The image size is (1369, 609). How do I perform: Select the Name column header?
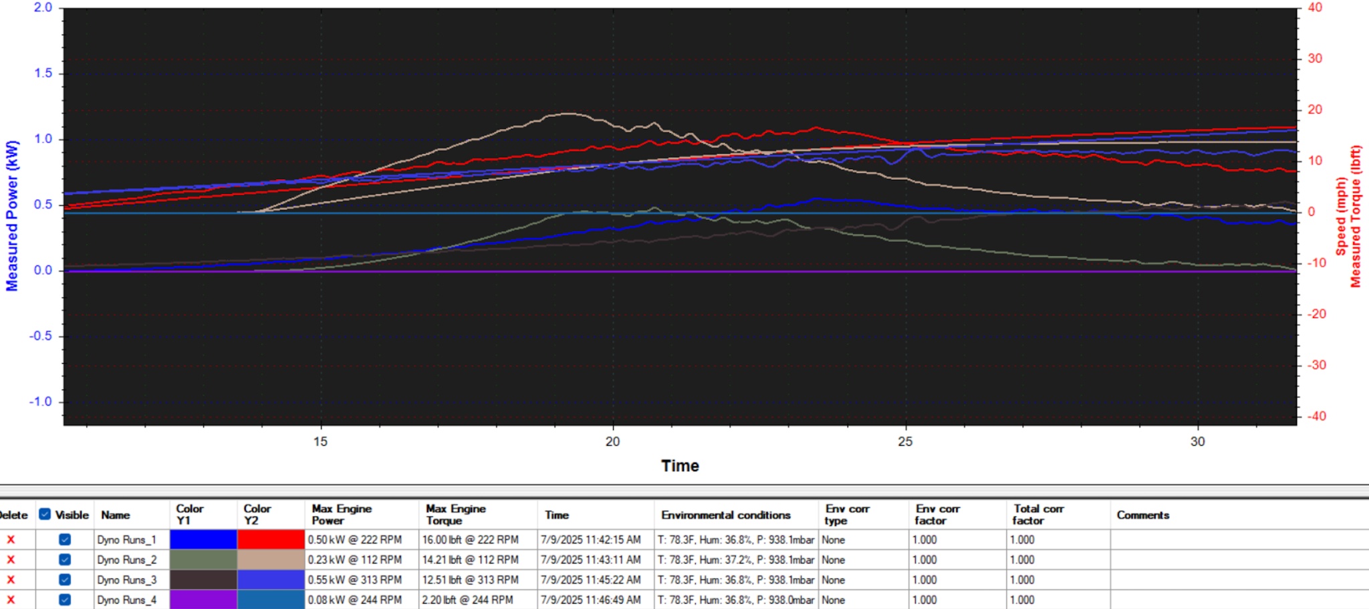coord(116,515)
